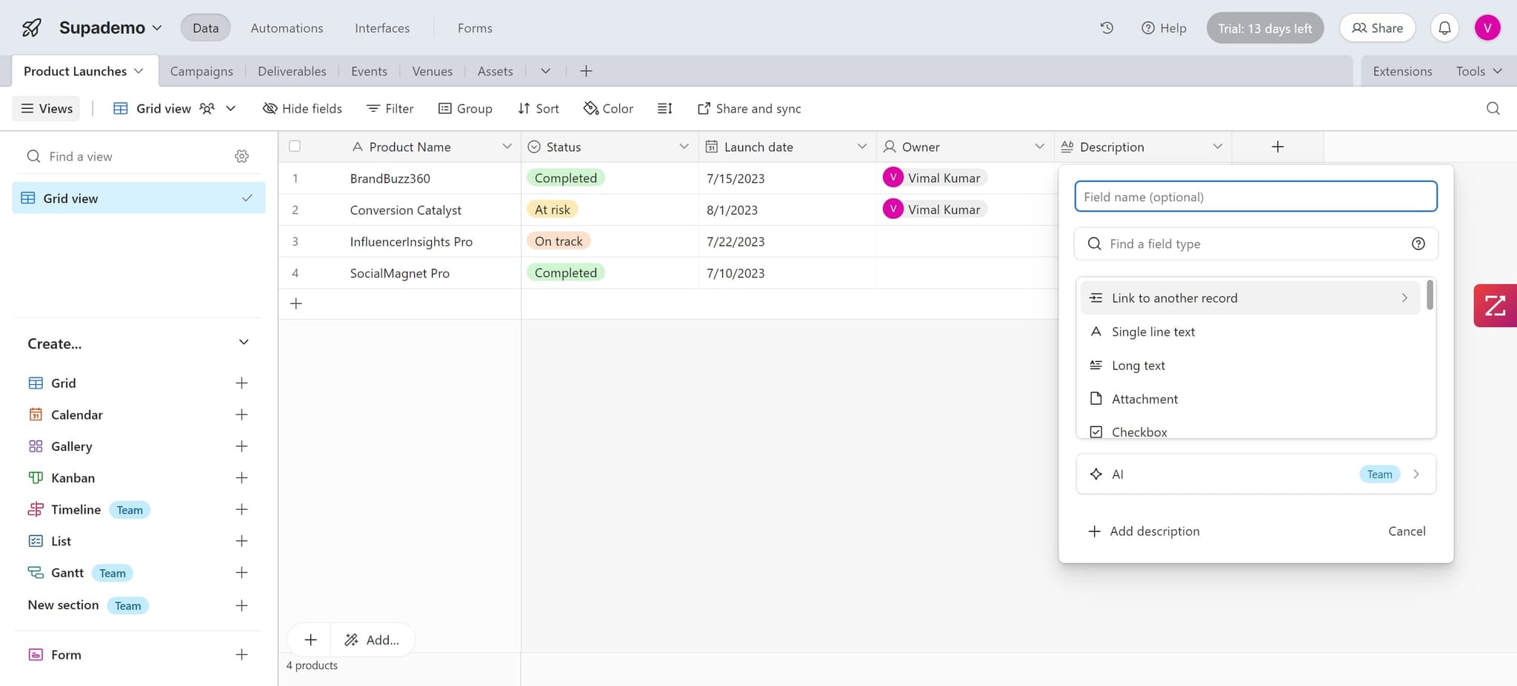Add a new Kanban view
1517x686 pixels.
click(241, 478)
